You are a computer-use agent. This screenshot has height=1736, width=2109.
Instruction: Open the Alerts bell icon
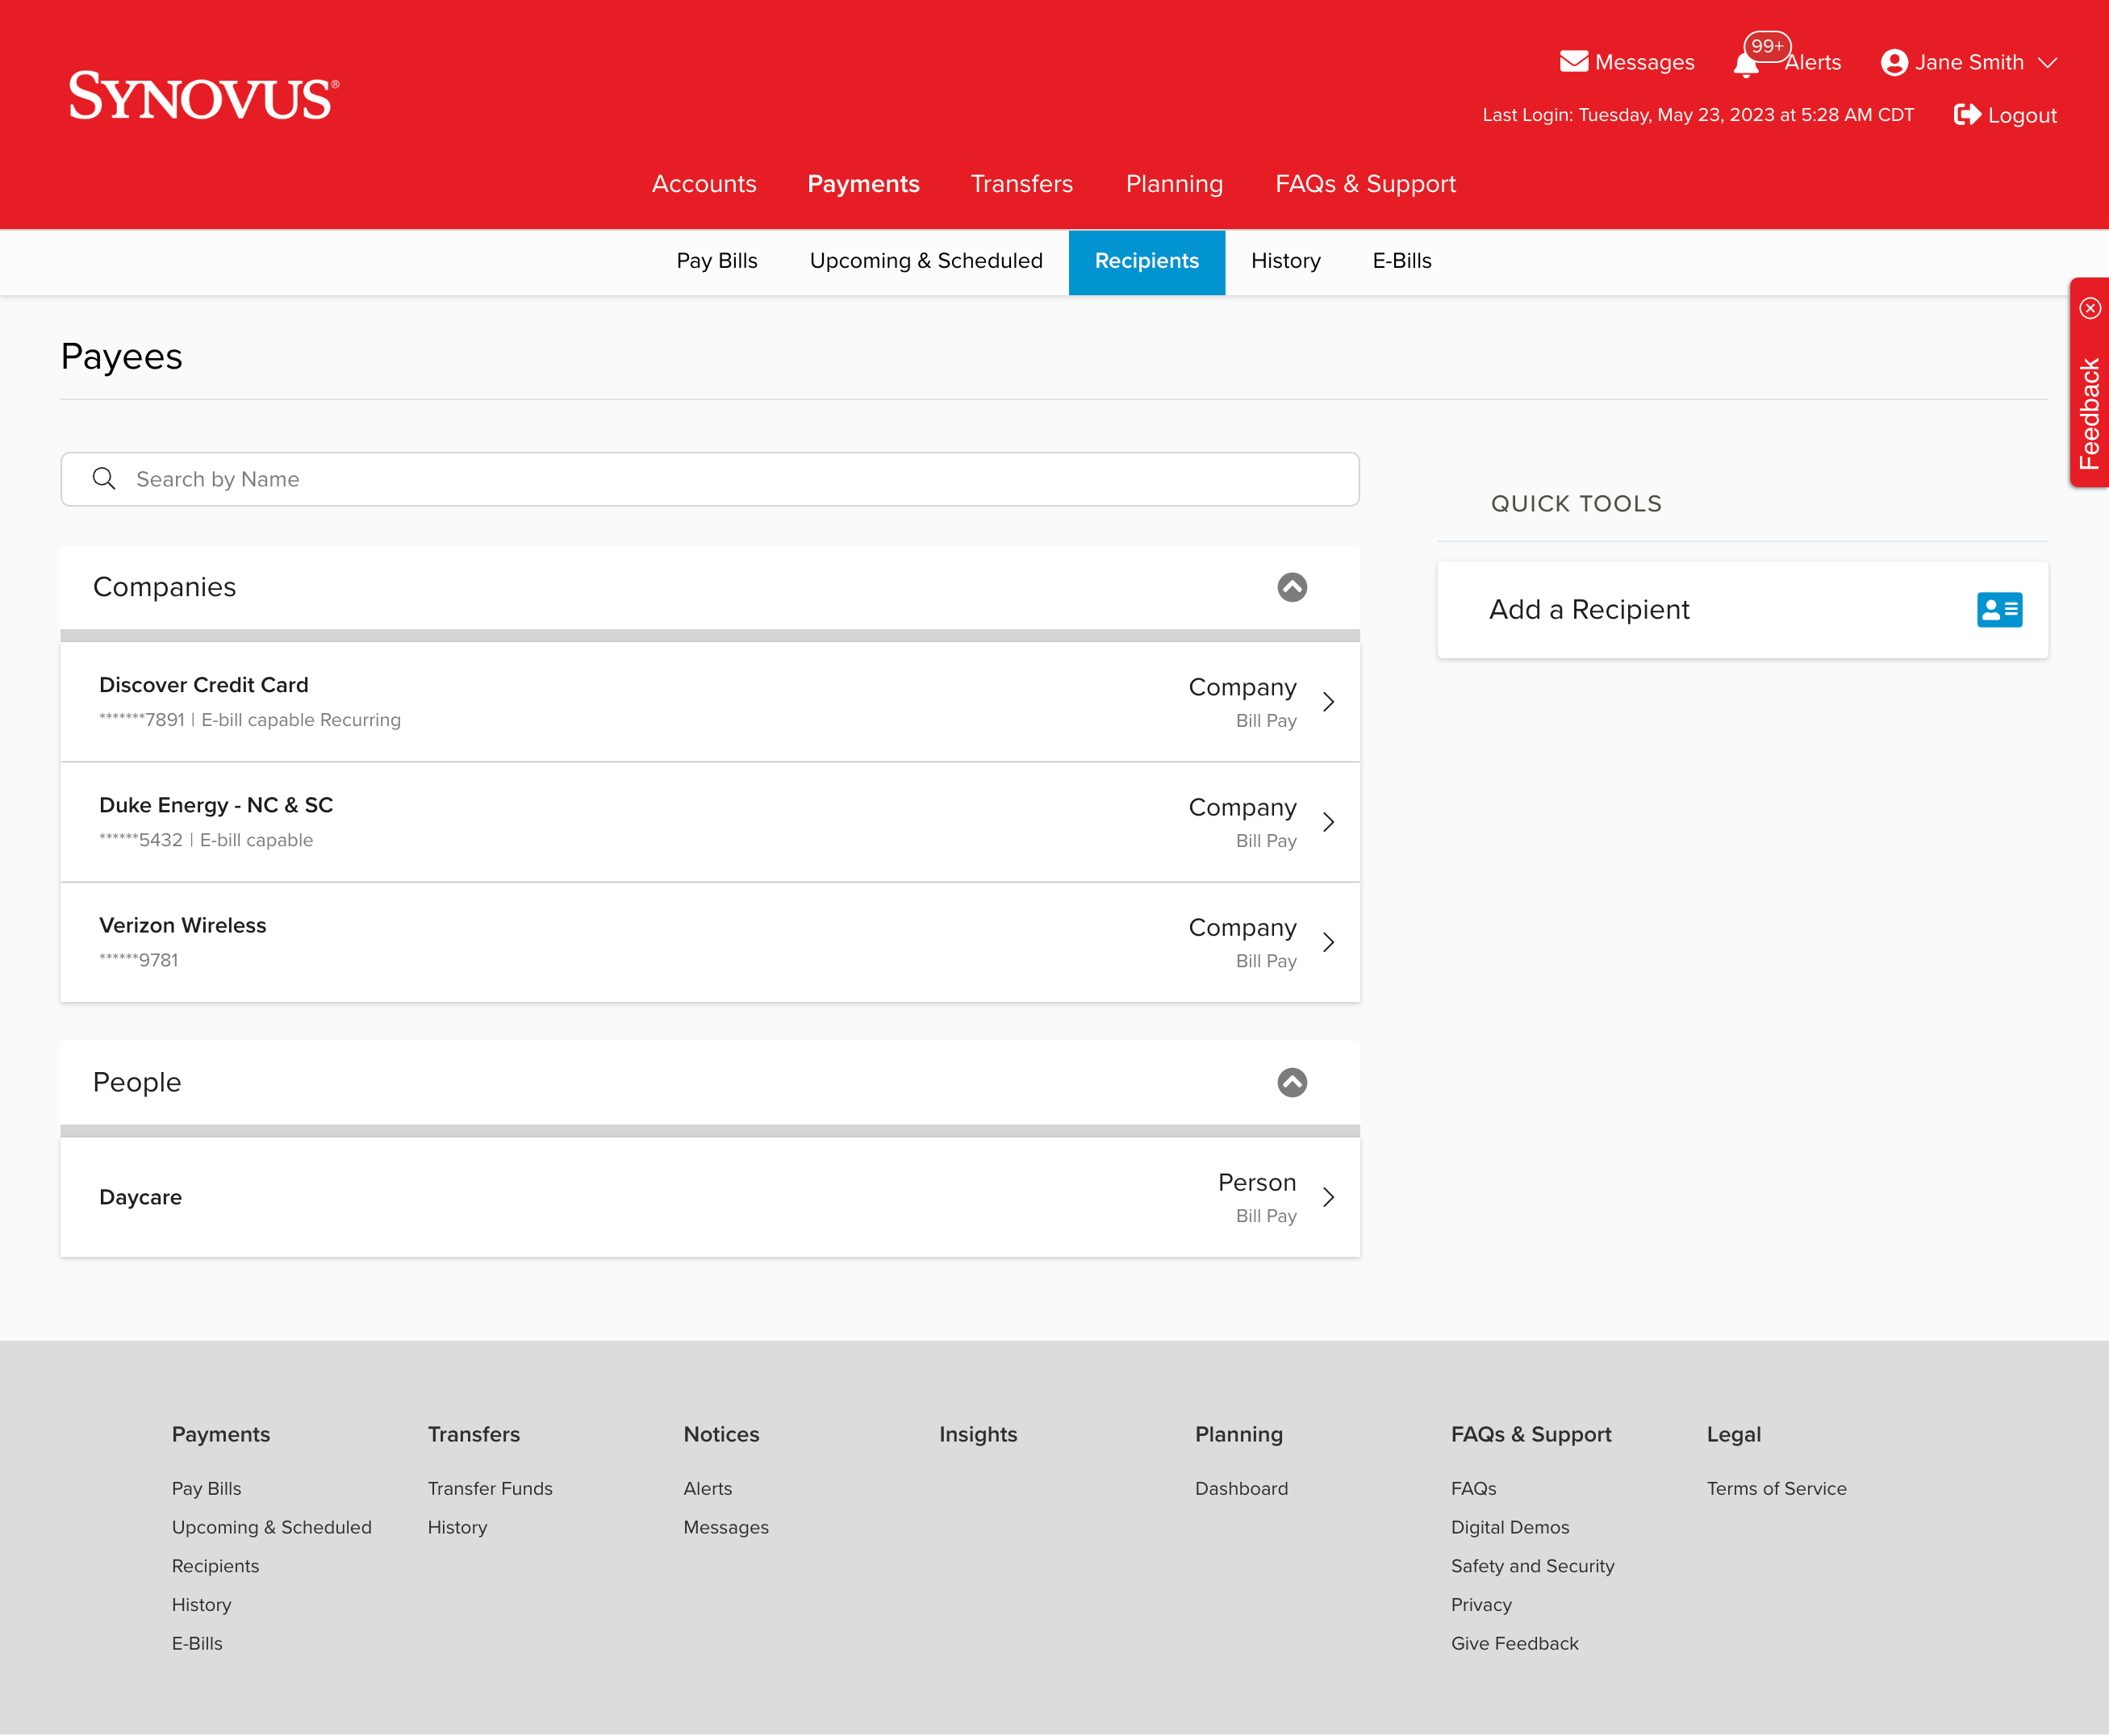[x=1746, y=65]
